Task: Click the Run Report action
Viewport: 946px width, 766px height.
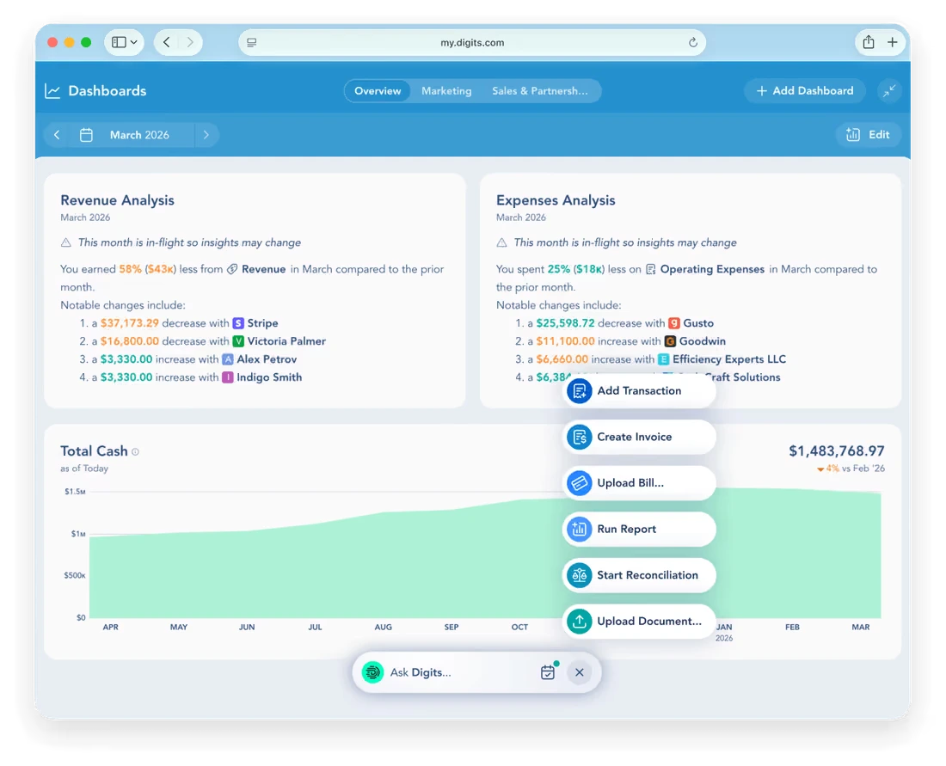Action: click(639, 529)
